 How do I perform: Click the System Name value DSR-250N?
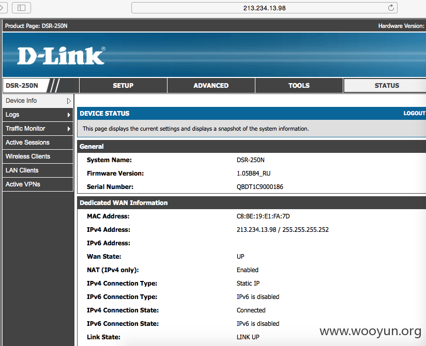coord(251,160)
